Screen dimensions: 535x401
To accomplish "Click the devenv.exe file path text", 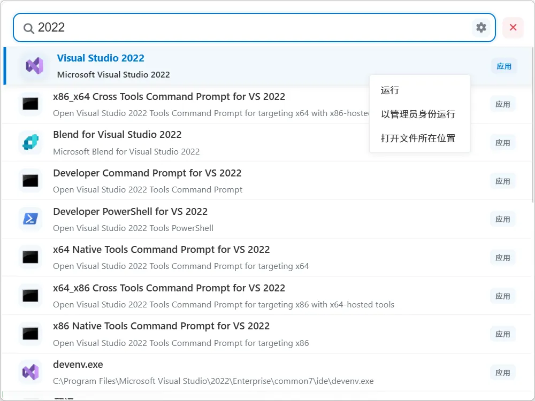I will (x=213, y=381).
